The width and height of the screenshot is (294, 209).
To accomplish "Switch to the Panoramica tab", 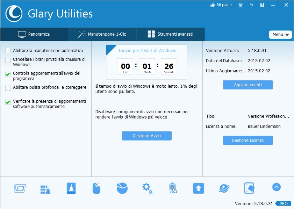I will (34, 34).
